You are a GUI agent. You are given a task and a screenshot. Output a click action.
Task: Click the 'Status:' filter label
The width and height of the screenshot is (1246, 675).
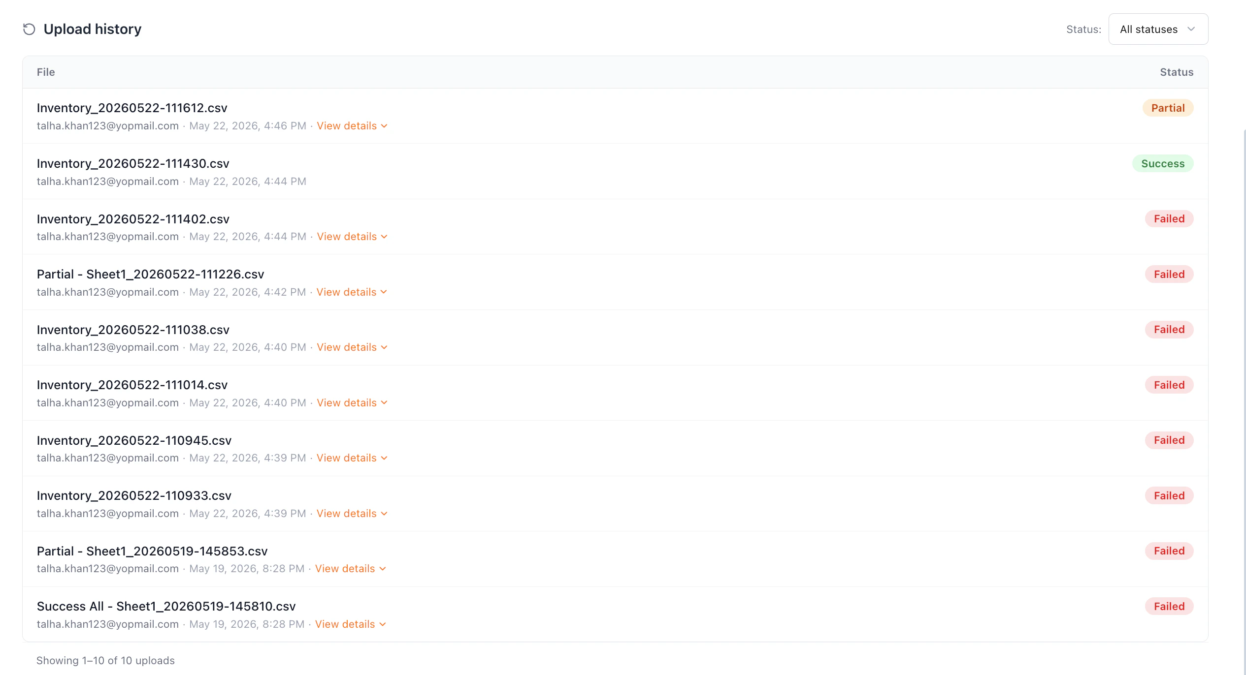click(x=1083, y=30)
